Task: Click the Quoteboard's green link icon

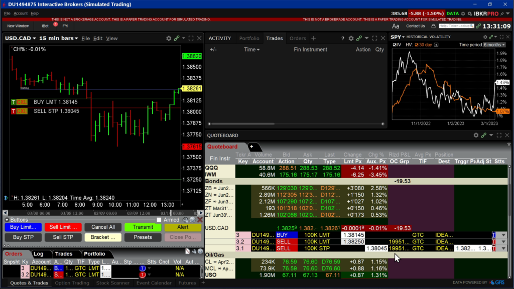Action: click(x=484, y=135)
